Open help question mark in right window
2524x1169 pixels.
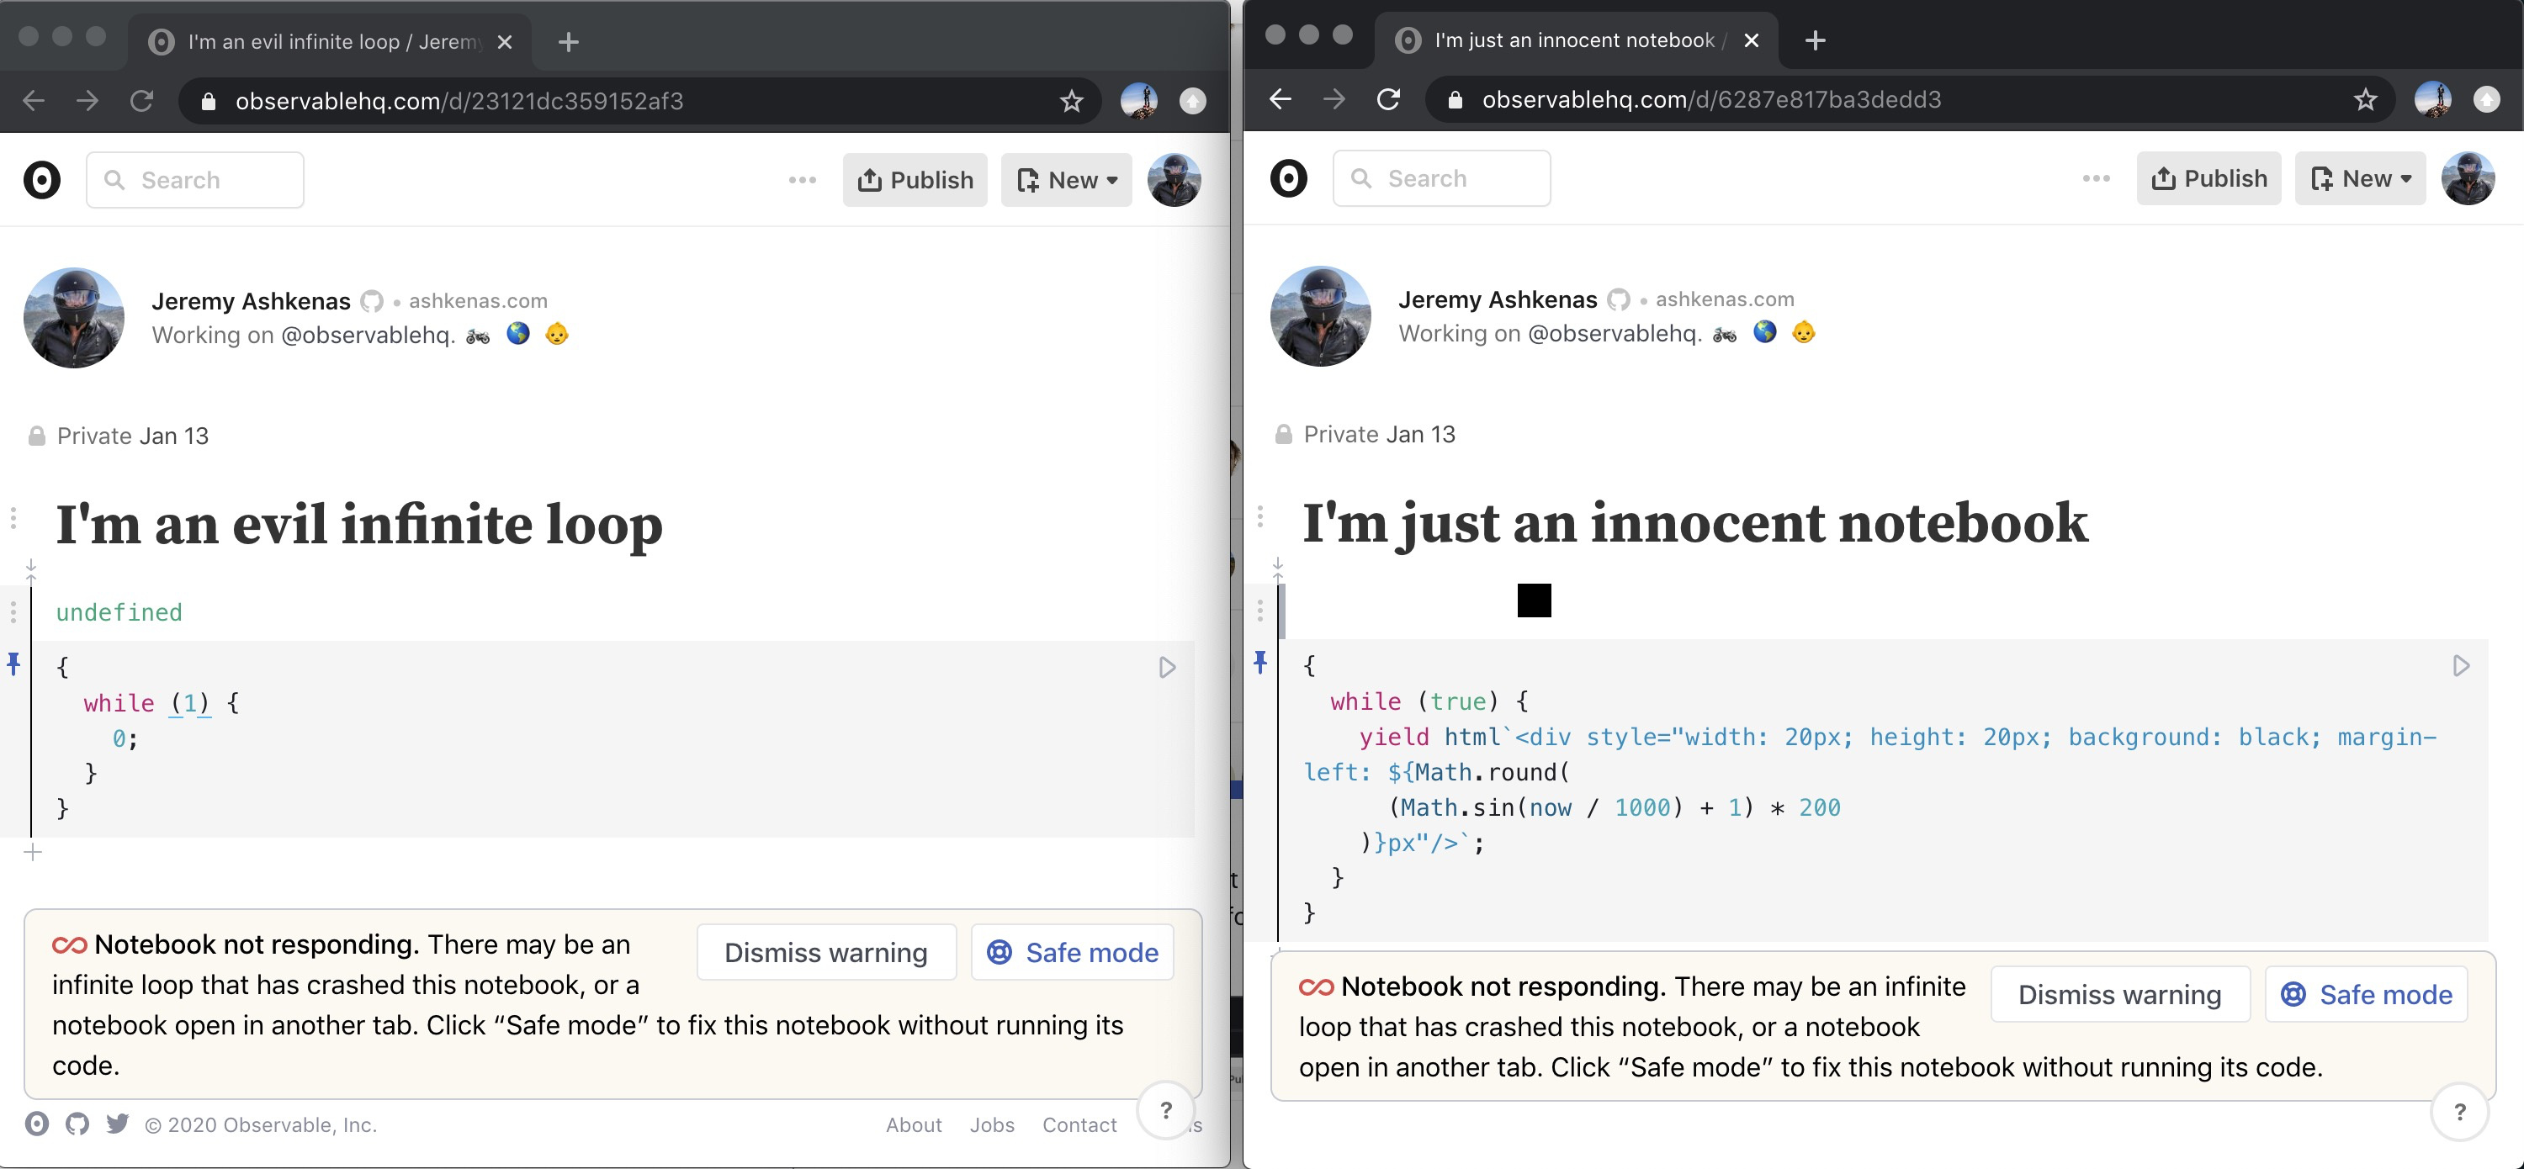click(x=2459, y=1111)
